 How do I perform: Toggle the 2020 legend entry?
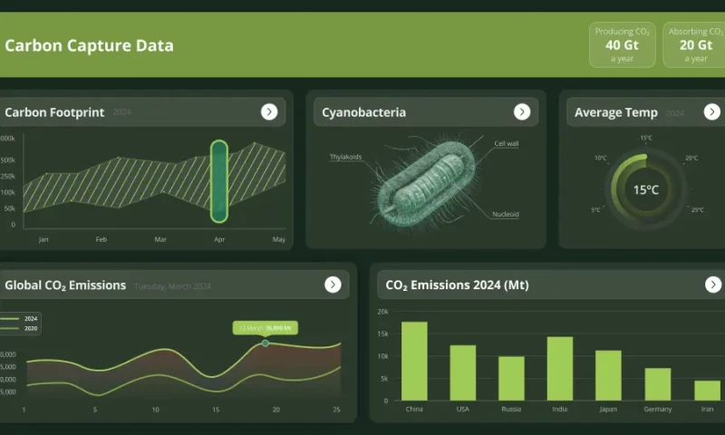(19, 329)
